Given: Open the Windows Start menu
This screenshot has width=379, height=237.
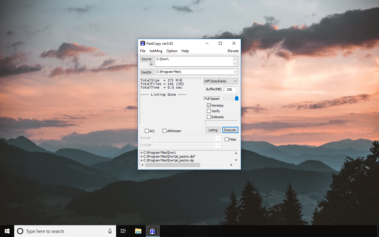Looking at the screenshot, I should tap(7, 231).
